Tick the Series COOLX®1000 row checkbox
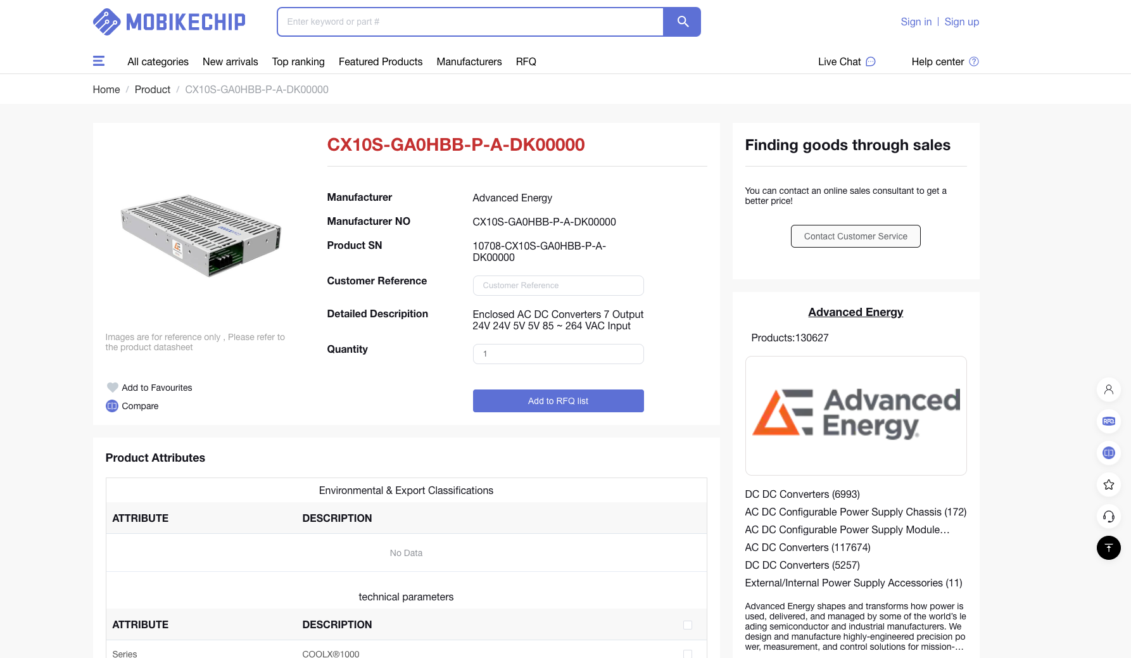Screen dimensions: 1131x658 [x=688, y=654]
